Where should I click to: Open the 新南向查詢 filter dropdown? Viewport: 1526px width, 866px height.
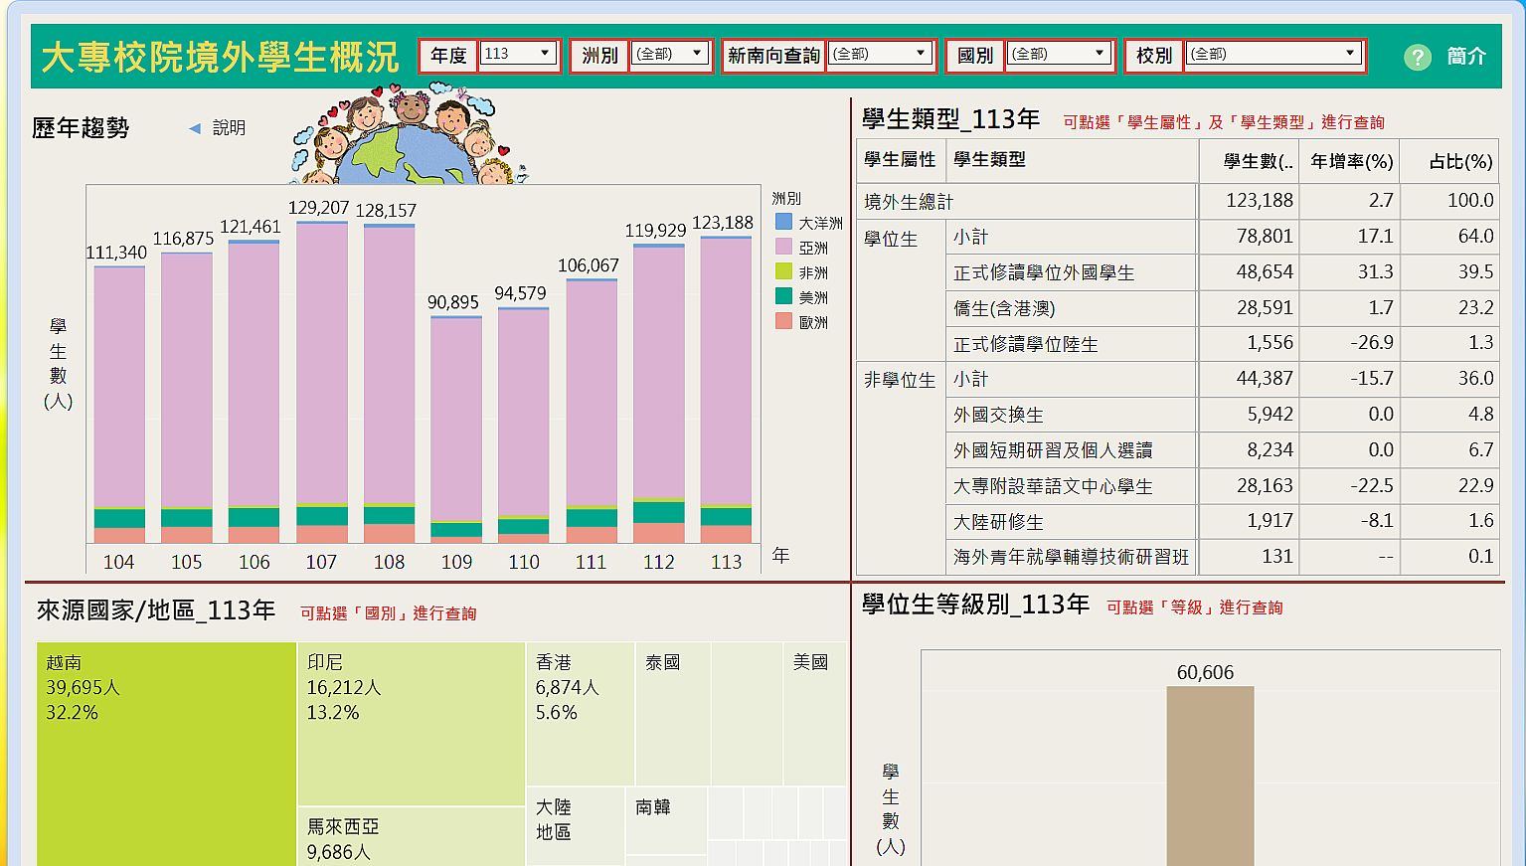click(880, 55)
